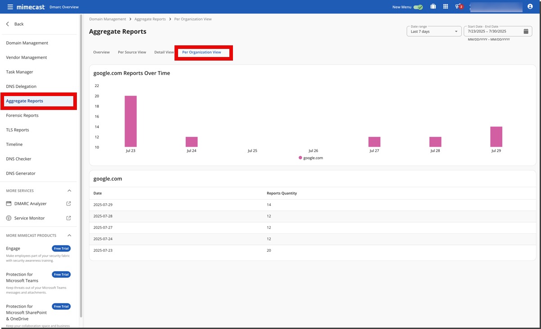541x329 pixels.
Task: Click the Reports Quantity column header
Action: coord(282,193)
